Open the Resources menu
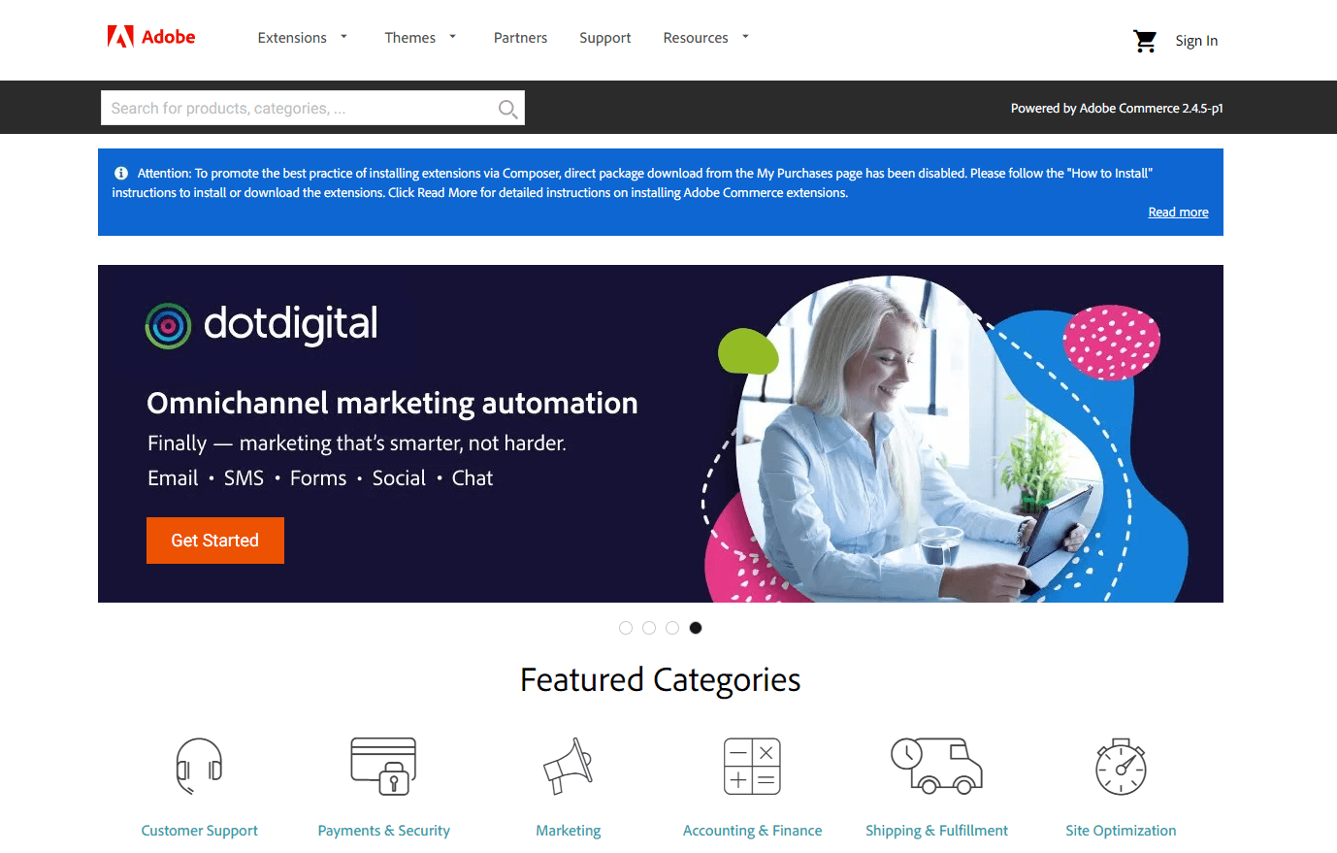Image resolution: width=1337 pixels, height=853 pixels. pos(696,38)
